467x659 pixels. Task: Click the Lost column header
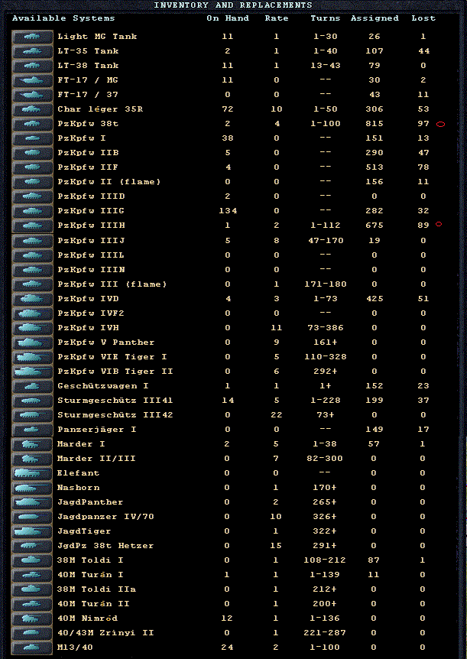coord(423,18)
